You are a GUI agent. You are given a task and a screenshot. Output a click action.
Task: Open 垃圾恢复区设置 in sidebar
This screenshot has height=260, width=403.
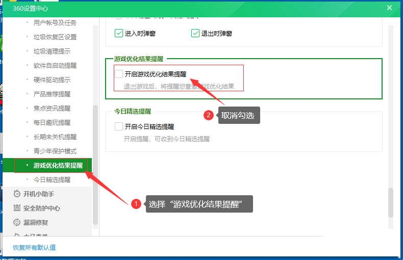click(55, 37)
